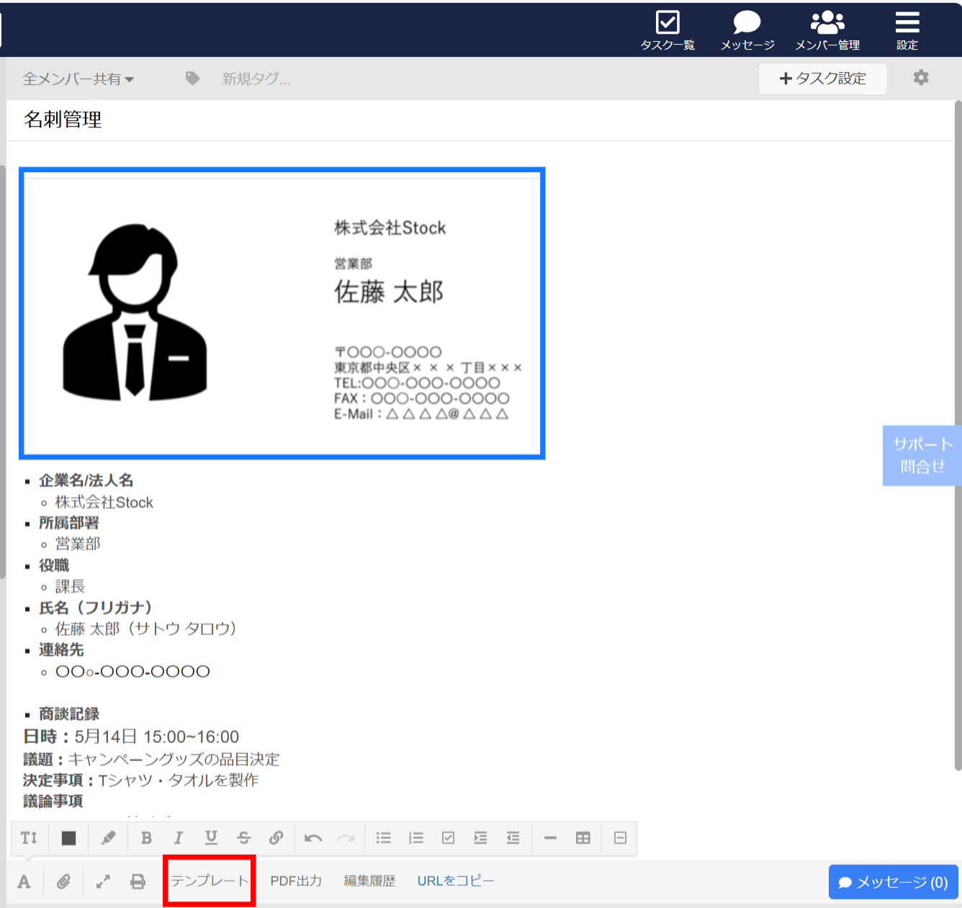This screenshot has height=908, width=962.
Task: Expand the editor to fullscreen mode
Action: pyautogui.click(x=103, y=881)
